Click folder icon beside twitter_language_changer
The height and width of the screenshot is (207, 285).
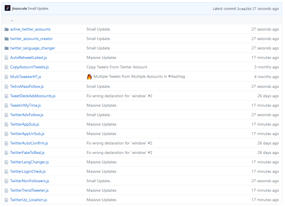point(7,48)
